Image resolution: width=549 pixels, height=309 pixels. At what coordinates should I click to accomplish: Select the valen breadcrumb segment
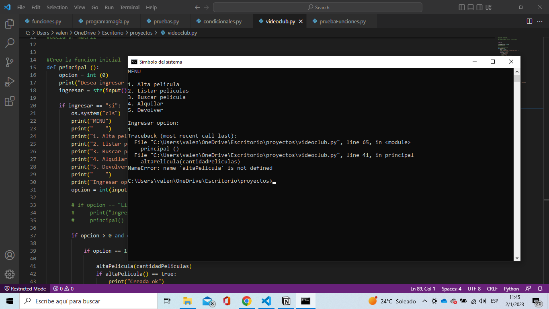click(x=62, y=33)
